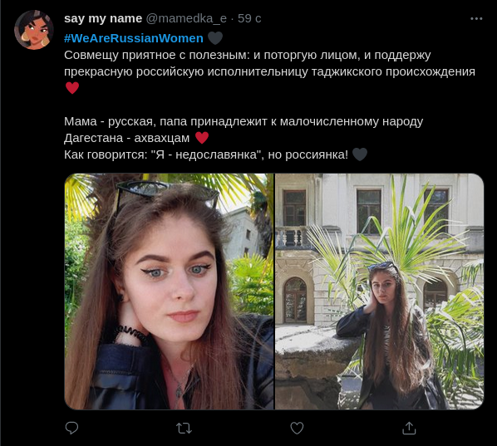Click the word 'Дагестана' in the tweet
This screenshot has width=497, height=446.
pos(94,139)
